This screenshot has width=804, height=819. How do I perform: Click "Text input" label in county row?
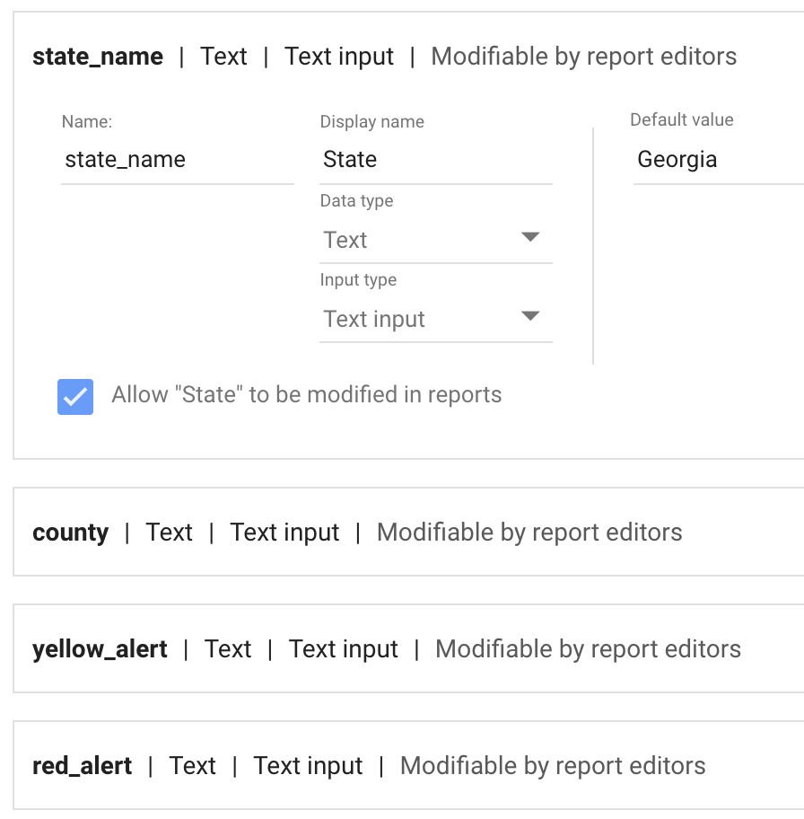[284, 533]
